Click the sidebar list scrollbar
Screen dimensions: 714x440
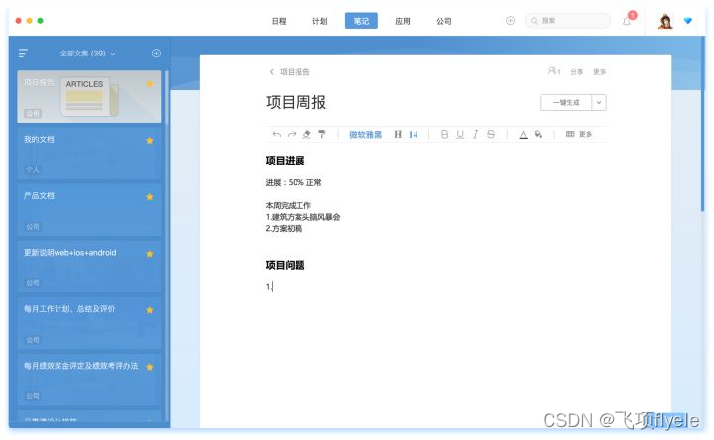pyautogui.click(x=167, y=98)
